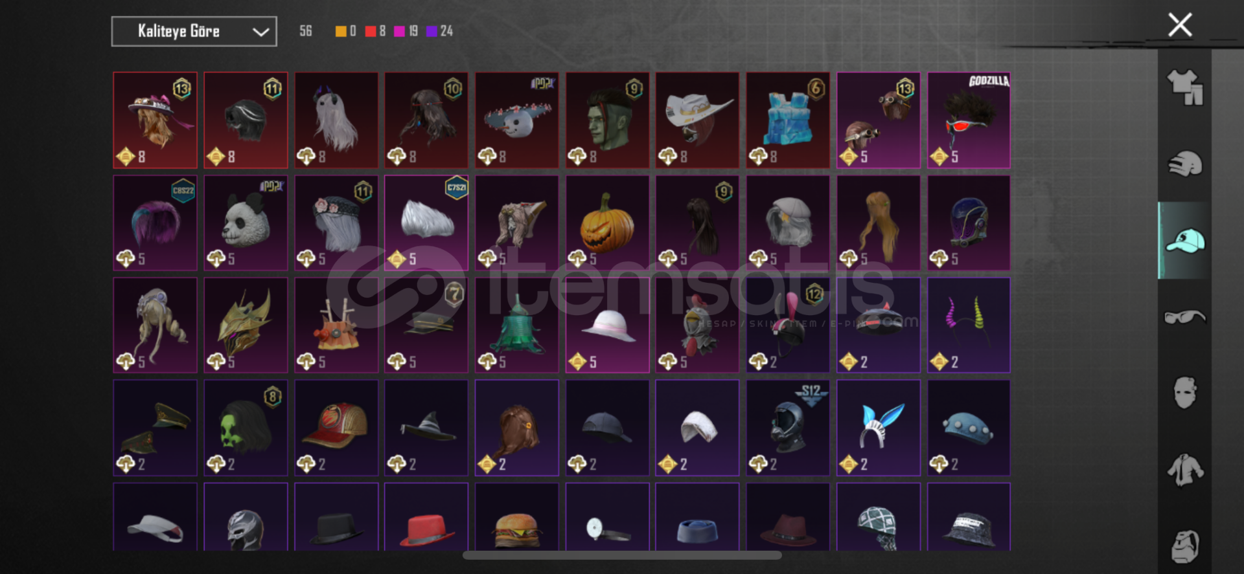Select the cap headwear category icon
This screenshot has height=574, width=1244.
coord(1184,240)
